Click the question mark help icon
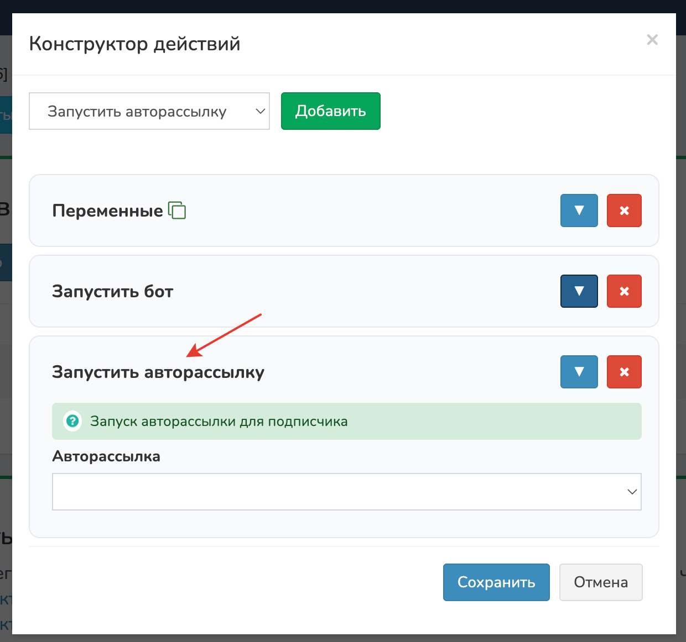The image size is (686, 642). point(72,422)
